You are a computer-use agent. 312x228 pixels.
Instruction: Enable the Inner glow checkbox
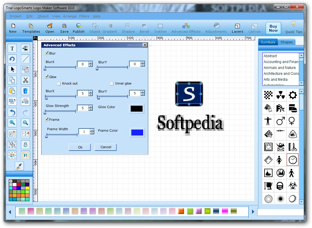tap(112, 84)
